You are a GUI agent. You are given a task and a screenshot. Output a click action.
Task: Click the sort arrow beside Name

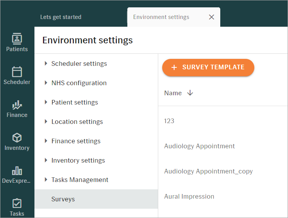(x=190, y=93)
